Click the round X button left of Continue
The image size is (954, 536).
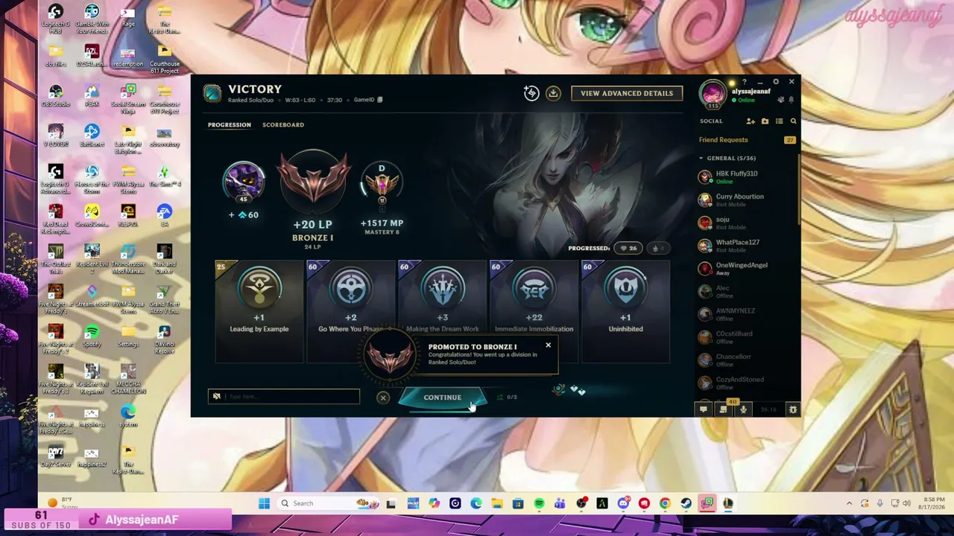click(383, 398)
